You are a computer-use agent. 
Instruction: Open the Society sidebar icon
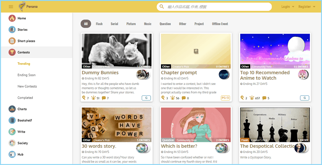12,143
